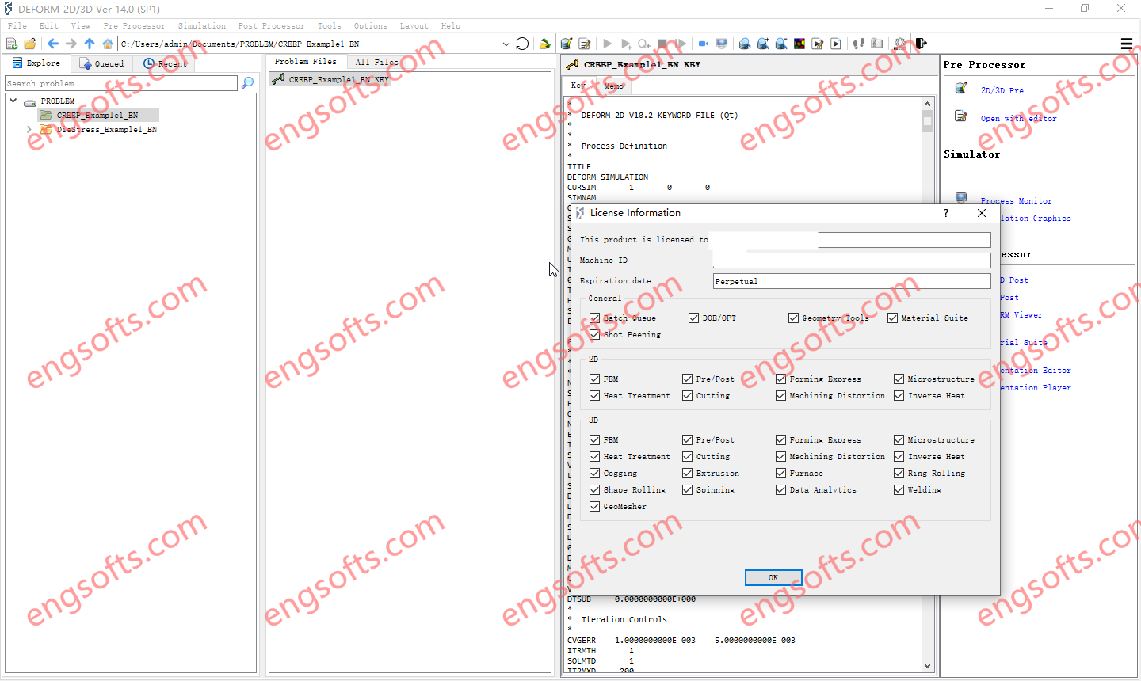The image size is (1141, 681).
Task: Refresh the directory listing
Action: 522,44
